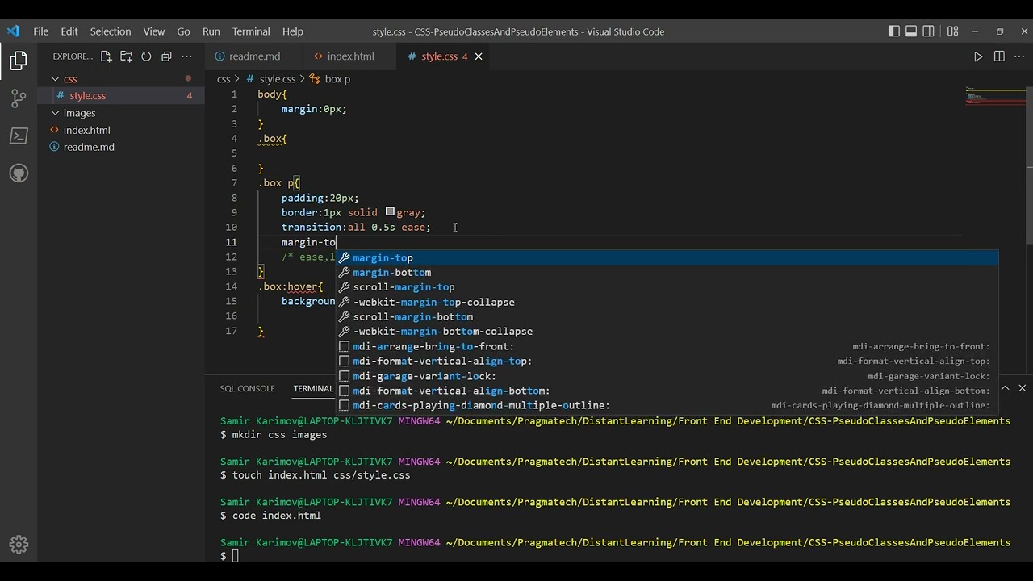Choose mdi-cards-playing-diamond-multiple-outline snippet suggestion
Image resolution: width=1033 pixels, height=581 pixels.
pyautogui.click(x=667, y=405)
